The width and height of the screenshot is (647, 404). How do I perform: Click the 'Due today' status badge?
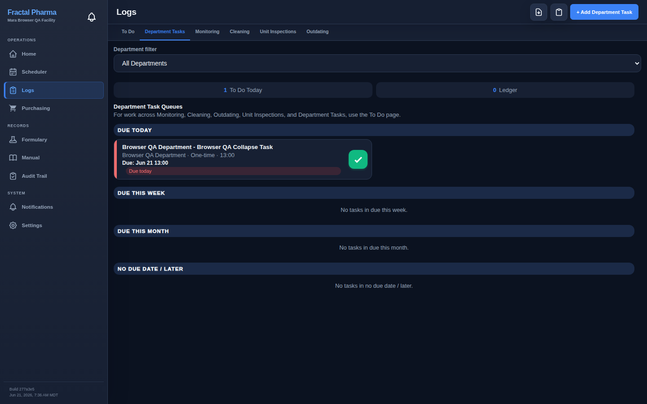point(234,171)
